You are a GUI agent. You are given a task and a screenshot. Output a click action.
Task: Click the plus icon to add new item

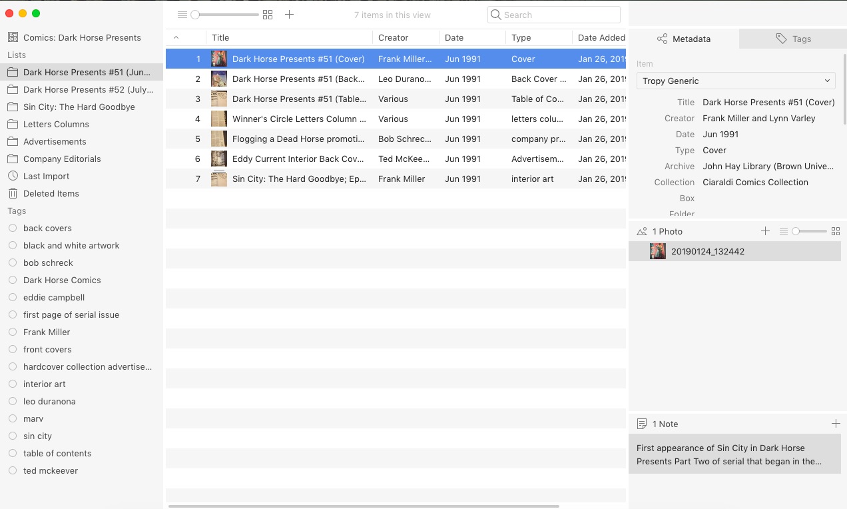[289, 15]
